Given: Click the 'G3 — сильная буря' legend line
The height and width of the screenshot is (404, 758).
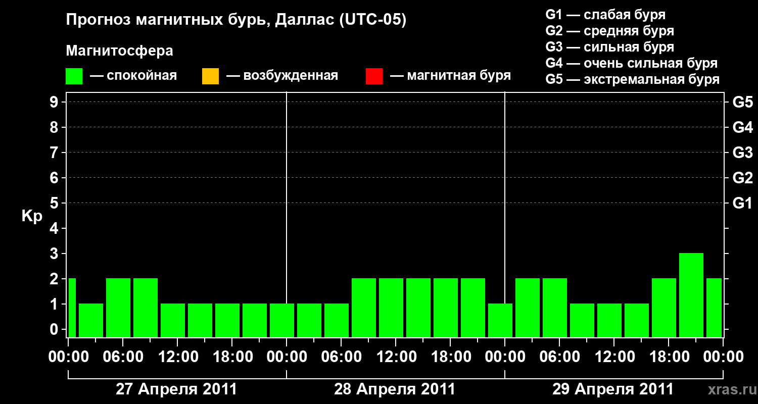Looking at the screenshot, I should point(609,47).
